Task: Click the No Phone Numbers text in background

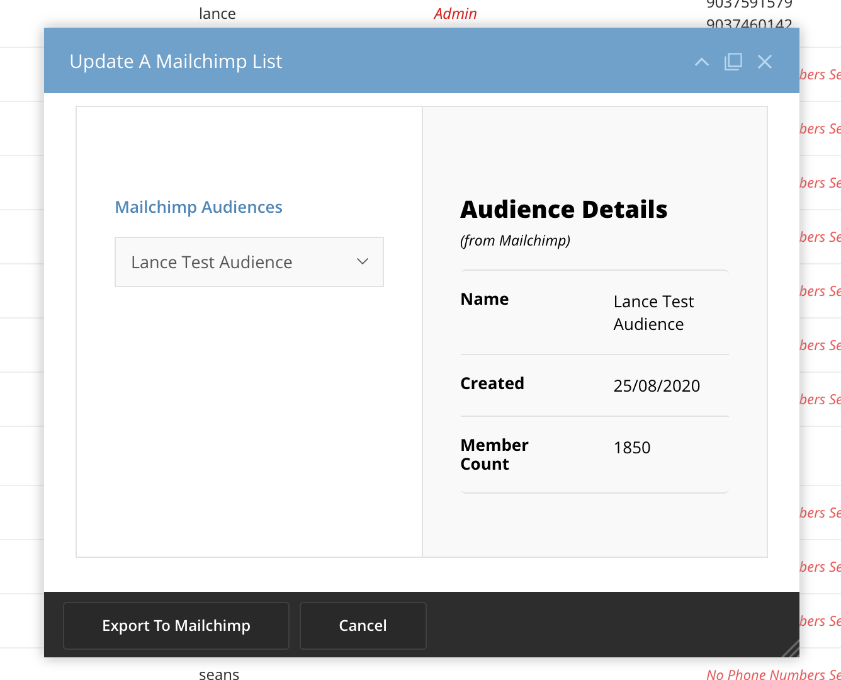Action: 773,674
